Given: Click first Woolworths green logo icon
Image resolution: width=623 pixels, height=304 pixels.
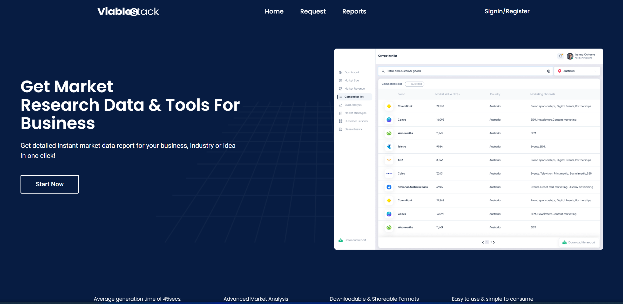Looking at the screenshot, I should coord(389,133).
